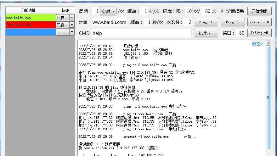Image resolution: width=277 pixels, height=156 pixels.
Task: Click the log vertical scrollbar thumb
Action: [268, 97]
